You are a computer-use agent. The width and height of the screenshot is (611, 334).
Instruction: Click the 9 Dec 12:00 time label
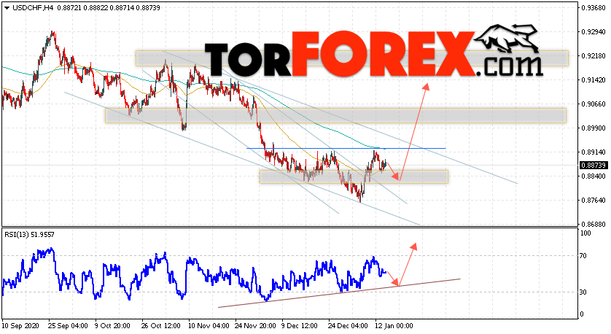click(x=299, y=325)
